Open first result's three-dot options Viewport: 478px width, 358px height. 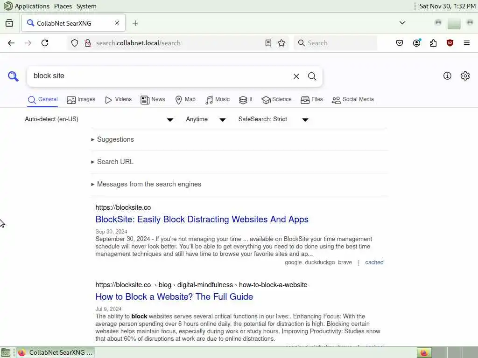point(358,263)
